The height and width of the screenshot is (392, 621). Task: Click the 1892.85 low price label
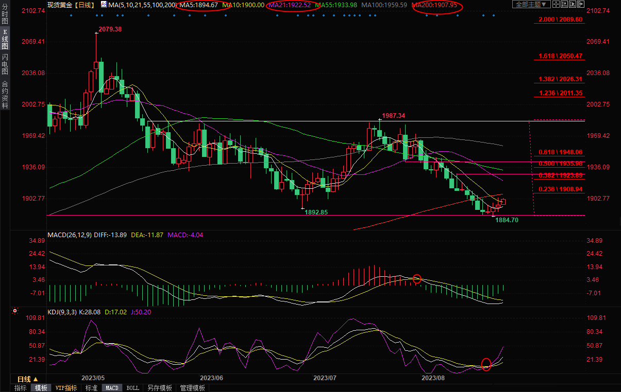(316, 212)
